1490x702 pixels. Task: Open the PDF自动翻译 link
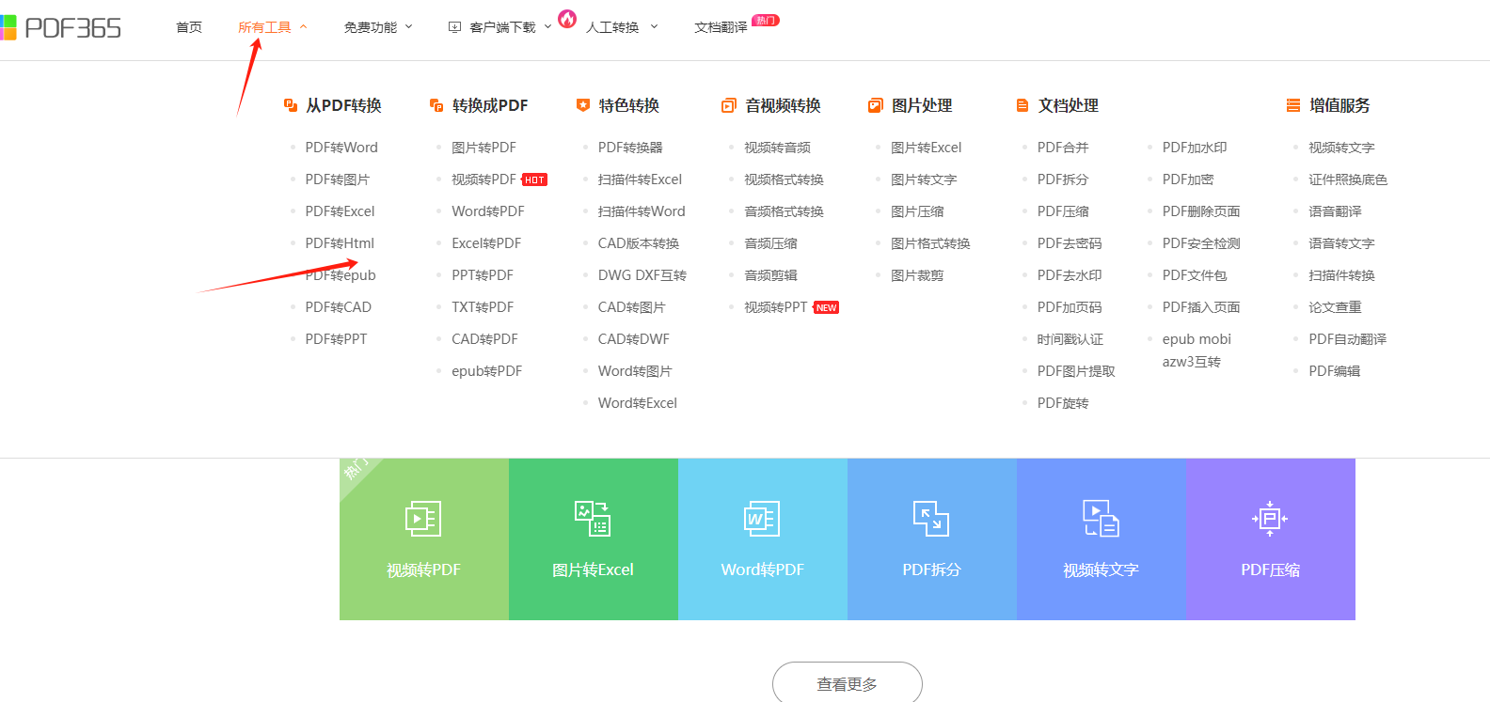pos(1347,339)
